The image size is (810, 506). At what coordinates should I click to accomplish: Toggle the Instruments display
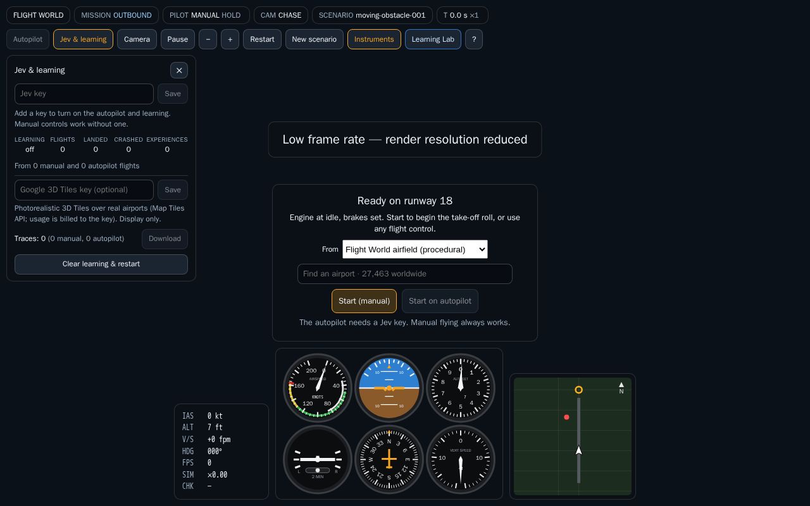[374, 39]
